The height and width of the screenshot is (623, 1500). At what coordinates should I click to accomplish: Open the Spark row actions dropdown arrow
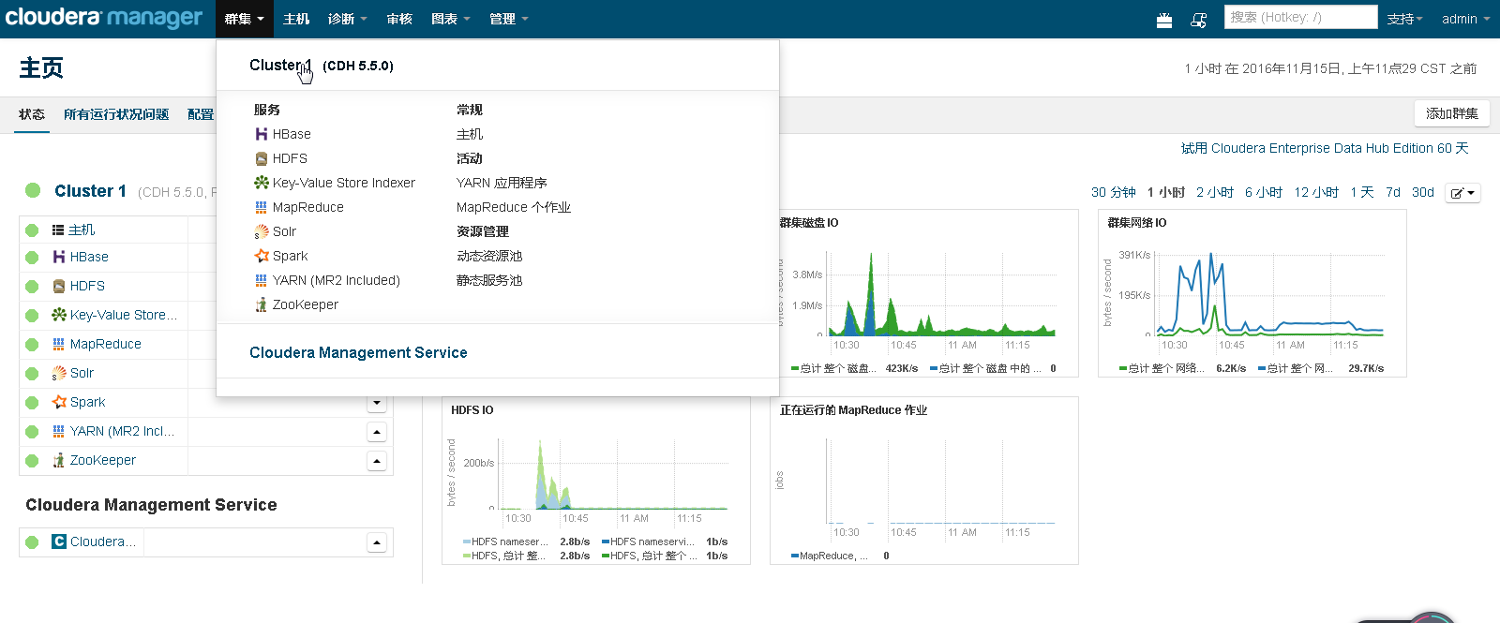click(x=377, y=403)
